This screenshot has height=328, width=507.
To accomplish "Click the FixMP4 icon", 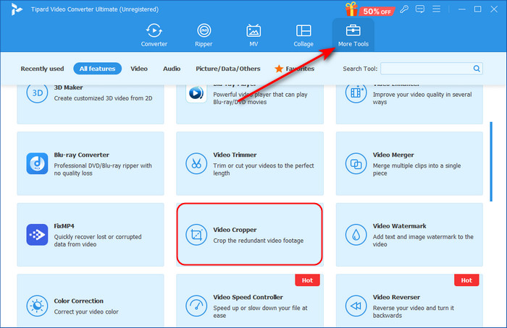I will [37, 235].
